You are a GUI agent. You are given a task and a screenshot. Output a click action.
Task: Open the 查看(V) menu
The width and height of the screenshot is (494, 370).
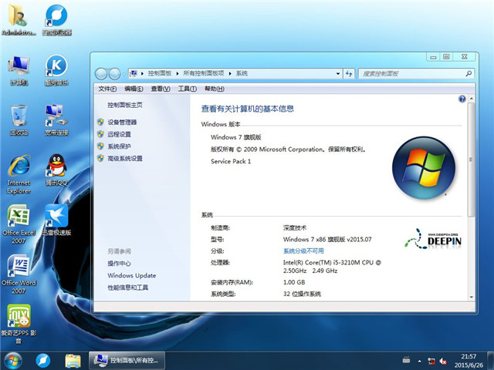[x=161, y=89]
